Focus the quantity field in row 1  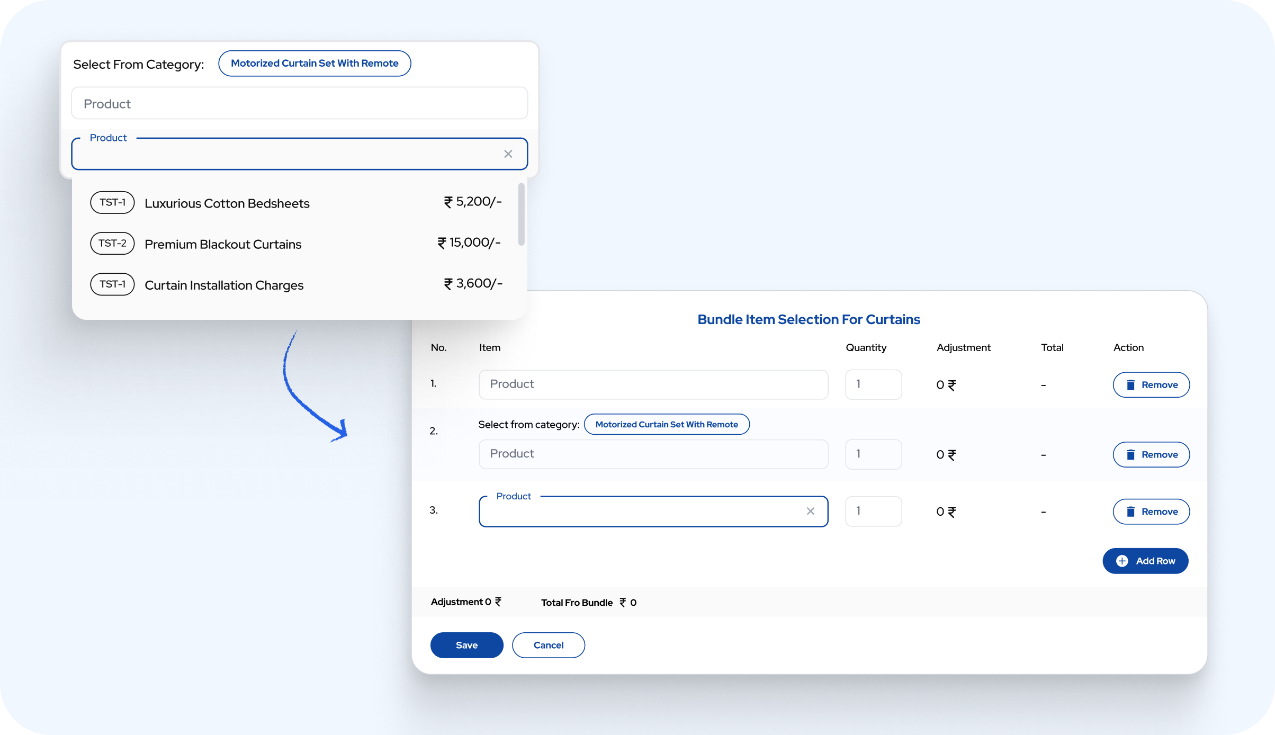(873, 384)
